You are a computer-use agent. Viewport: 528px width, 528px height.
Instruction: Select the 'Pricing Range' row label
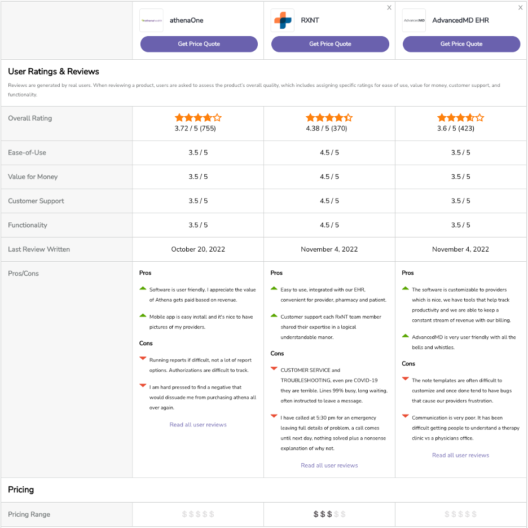[29, 514]
